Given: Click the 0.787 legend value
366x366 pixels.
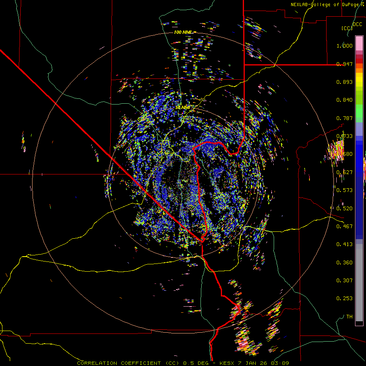Looking at the screenshot, I should click(x=344, y=118).
